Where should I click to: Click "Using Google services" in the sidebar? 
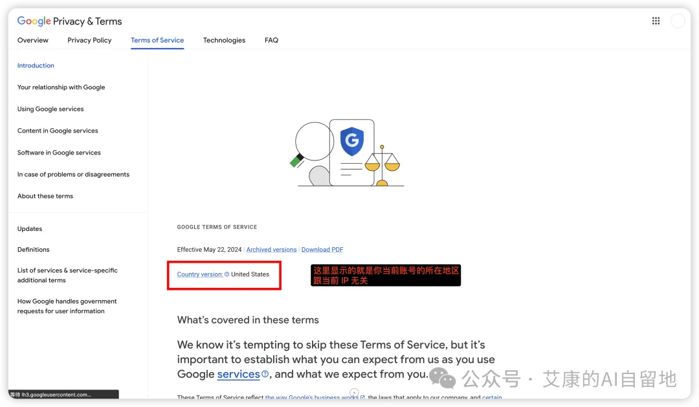coord(50,109)
